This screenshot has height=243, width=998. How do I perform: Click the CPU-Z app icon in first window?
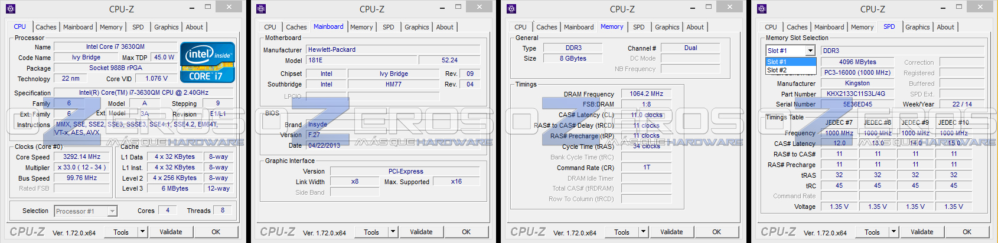point(11,9)
